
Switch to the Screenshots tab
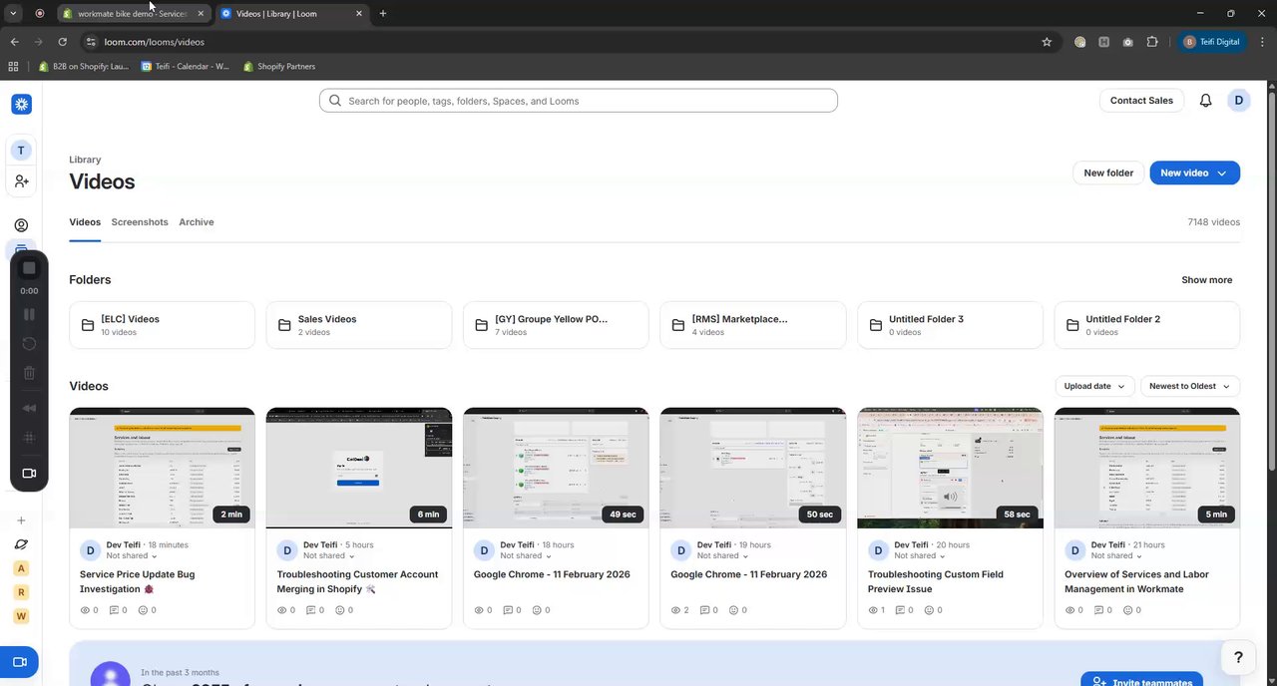pos(140,222)
